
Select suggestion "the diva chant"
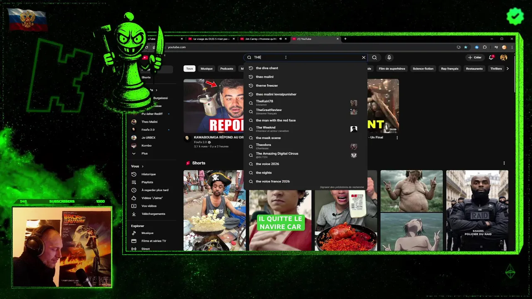[x=305, y=68]
